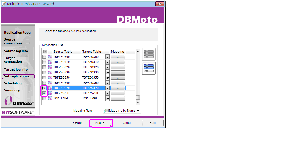Go to Source log info step
Screen dimensions: 293x161
16,51
